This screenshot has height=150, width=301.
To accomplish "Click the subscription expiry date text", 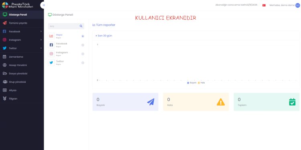I will (236, 5).
